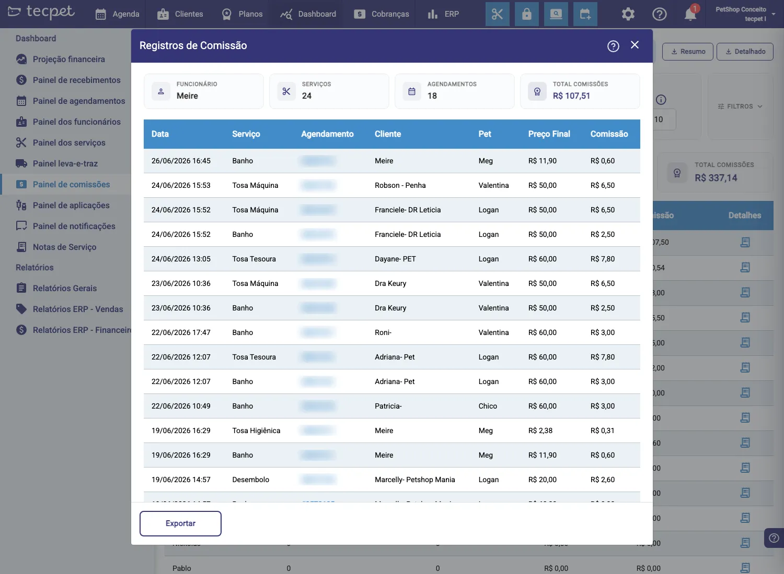Image resolution: width=784 pixels, height=574 pixels.
Task: Open the Agenda menu
Action: 118,14
